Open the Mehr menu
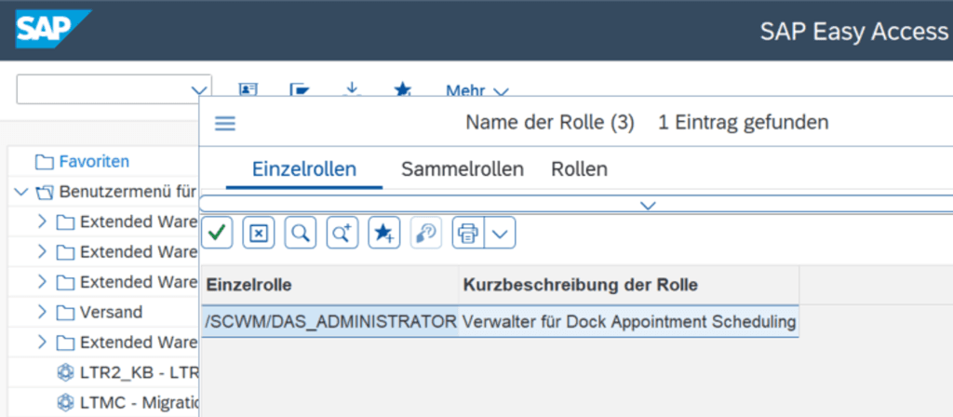 click(x=477, y=91)
